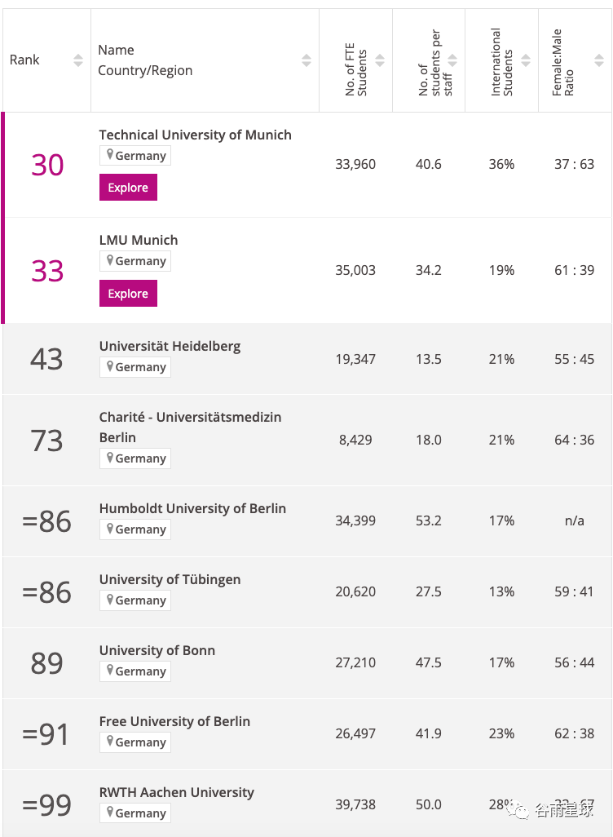Open RWTH Aachen University link
This screenshot has width=613, height=837.
pos(177,793)
